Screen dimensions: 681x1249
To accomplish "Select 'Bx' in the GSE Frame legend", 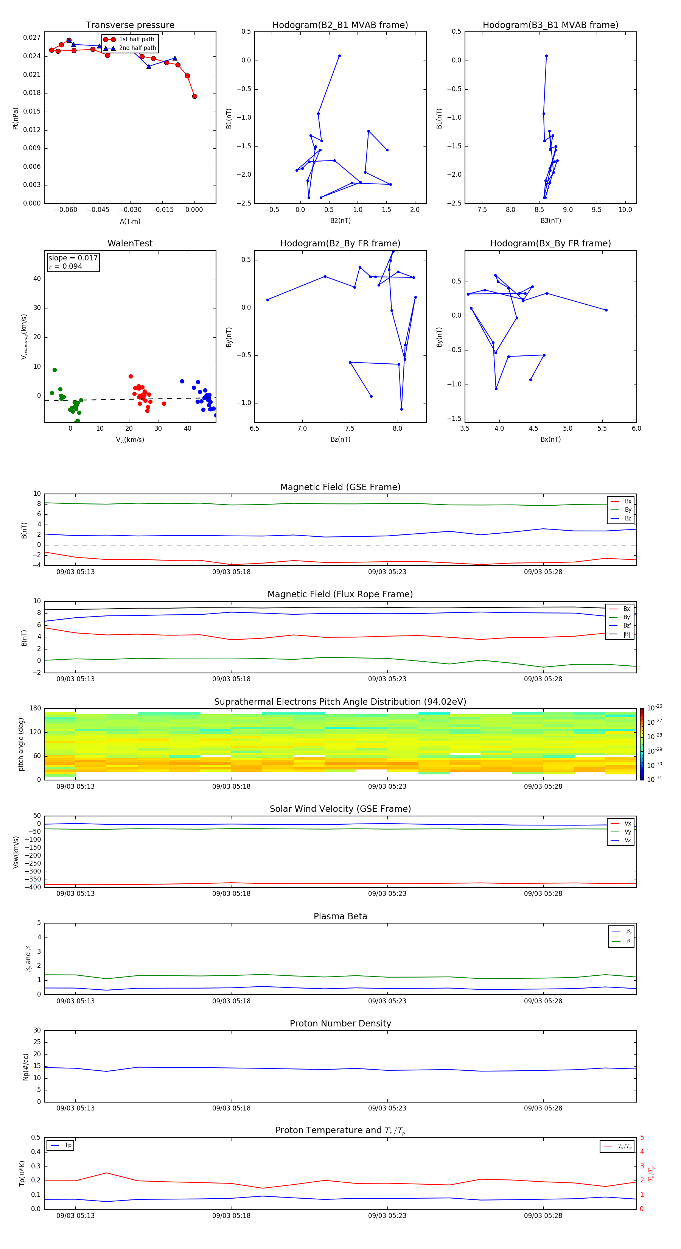I will tap(621, 501).
